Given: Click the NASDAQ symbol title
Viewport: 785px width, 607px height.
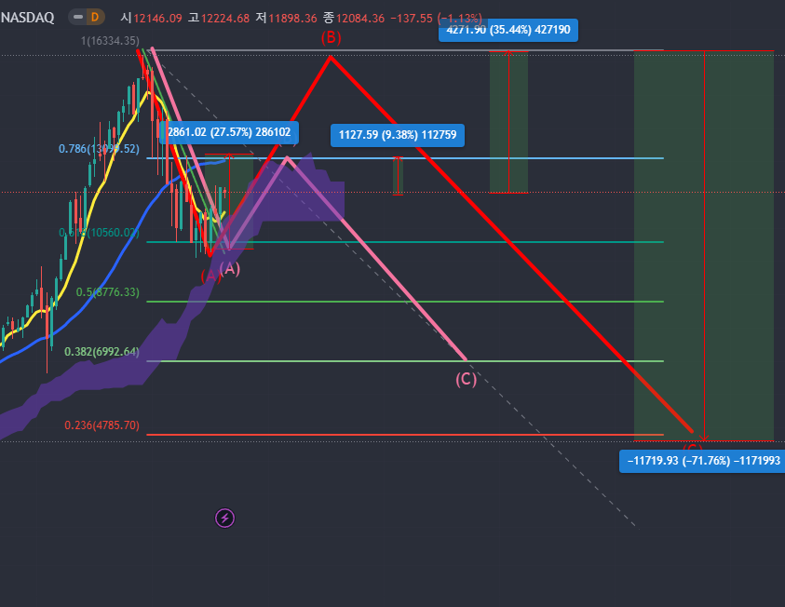Looking at the screenshot, I should click(28, 18).
